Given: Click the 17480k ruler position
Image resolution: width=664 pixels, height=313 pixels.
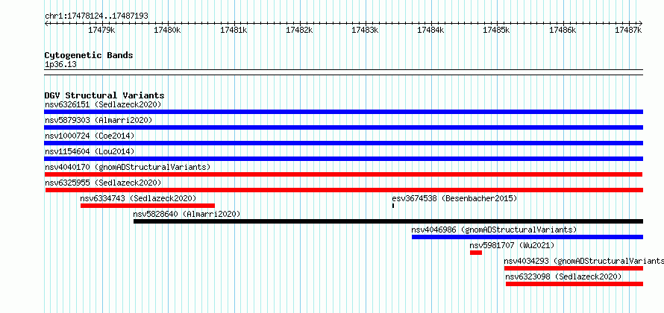Looking at the screenshot, I should click(x=167, y=30).
